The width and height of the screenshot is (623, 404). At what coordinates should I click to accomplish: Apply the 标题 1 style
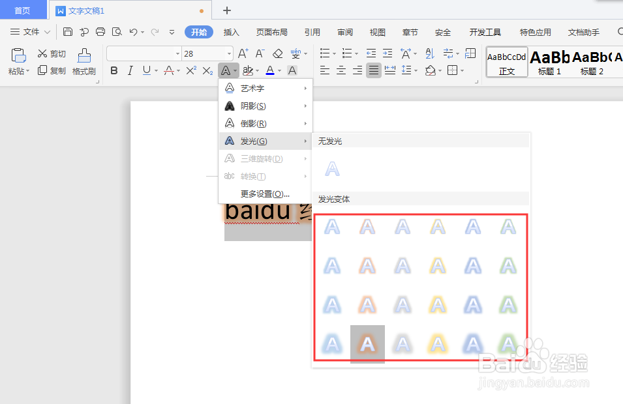550,62
